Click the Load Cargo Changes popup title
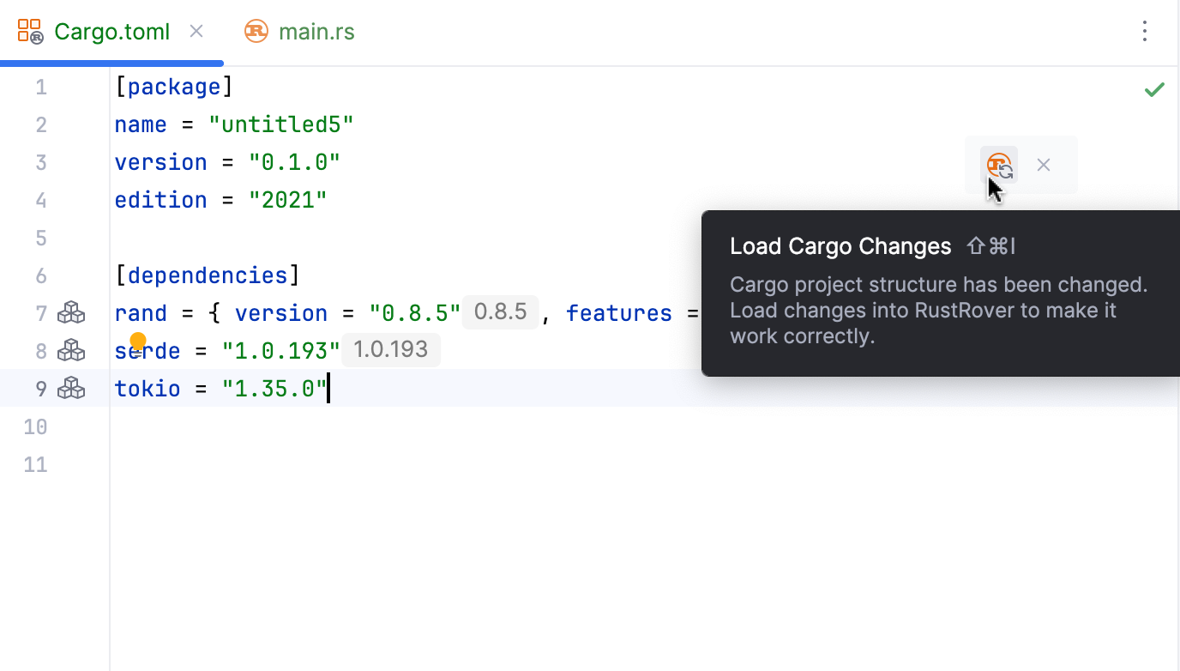The width and height of the screenshot is (1180, 671). click(x=840, y=246)
